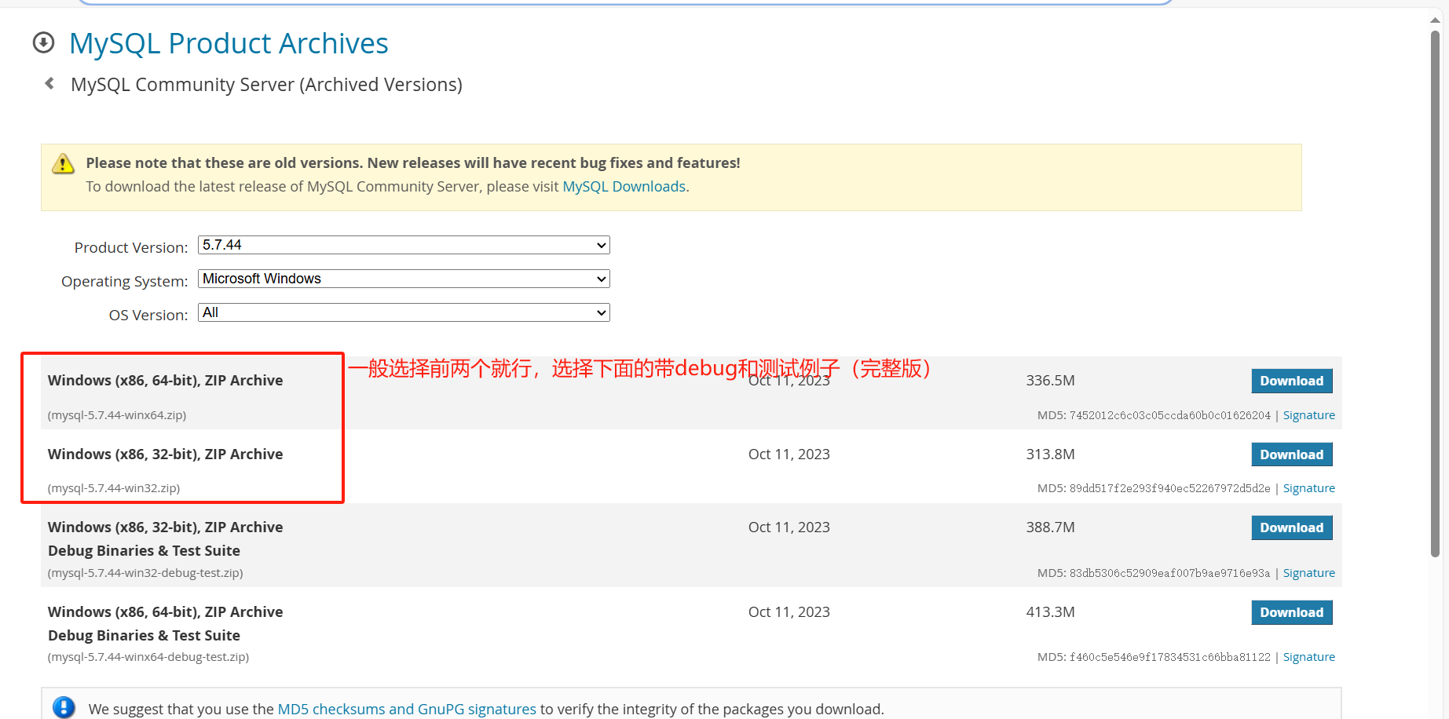Select the (mysql-5.7.44-win32-debug-test.zip) filename
This screenshot has width=1449, height=719.
[145, 573]
